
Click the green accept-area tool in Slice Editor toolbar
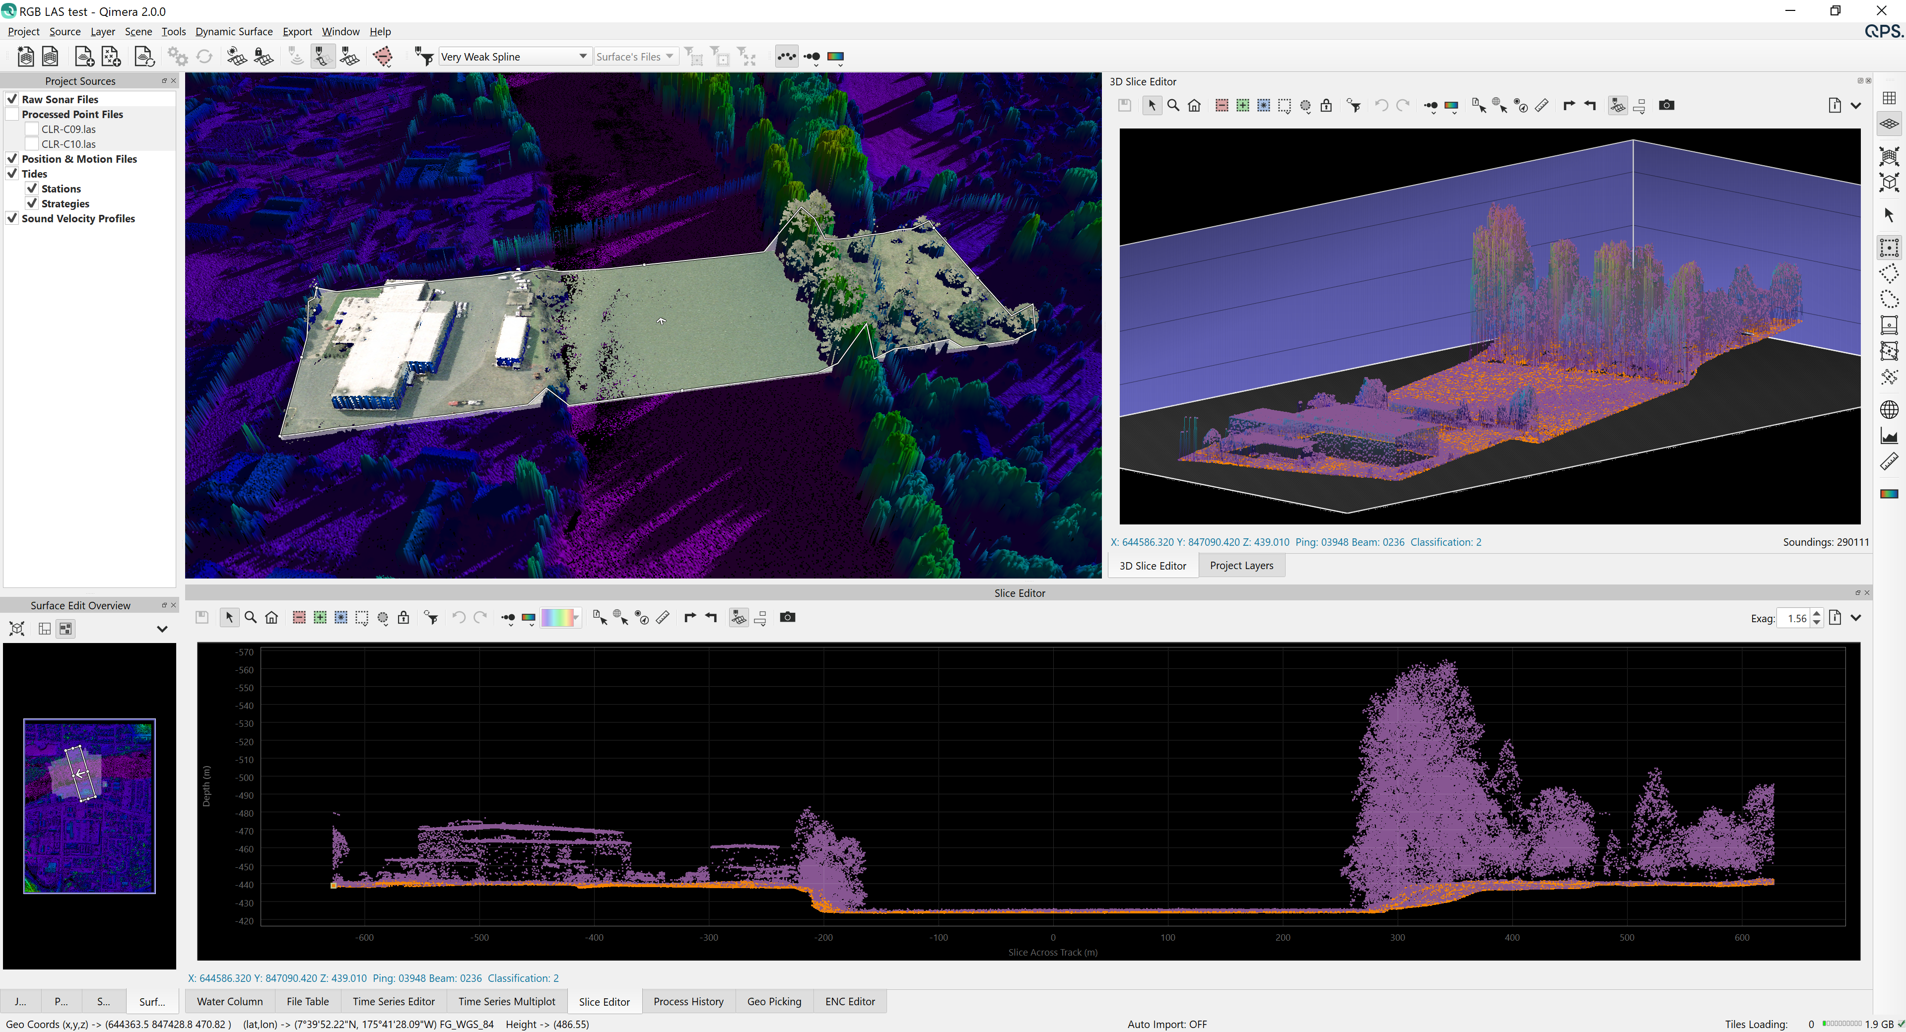pos(320,618)
